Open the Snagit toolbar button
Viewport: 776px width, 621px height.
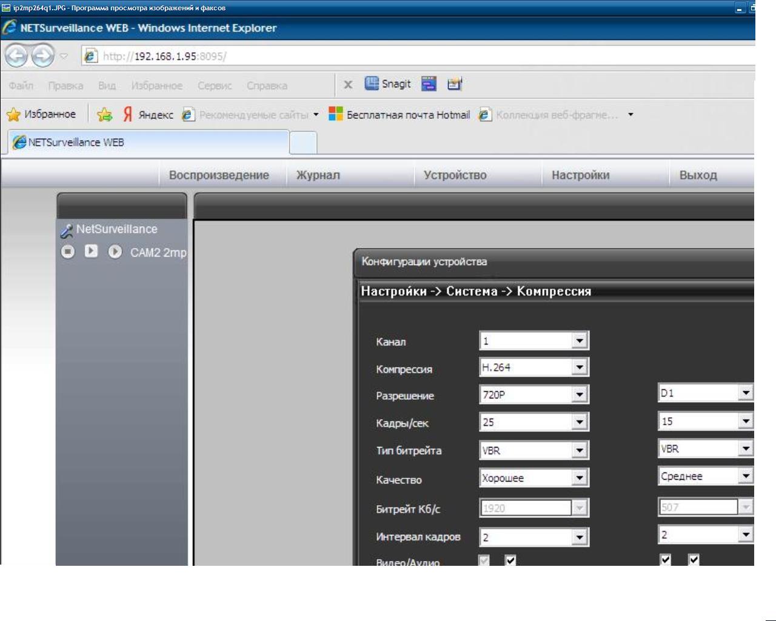[x=388, y=84]
